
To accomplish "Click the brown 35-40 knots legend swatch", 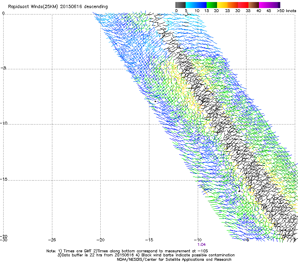I will pyautogui.click(x=254, y=5).
